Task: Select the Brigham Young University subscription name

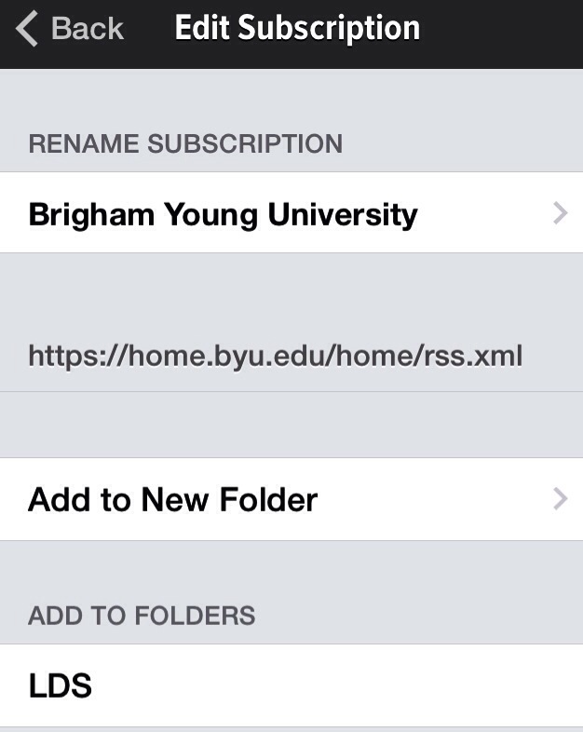Action: pos(224,215)
